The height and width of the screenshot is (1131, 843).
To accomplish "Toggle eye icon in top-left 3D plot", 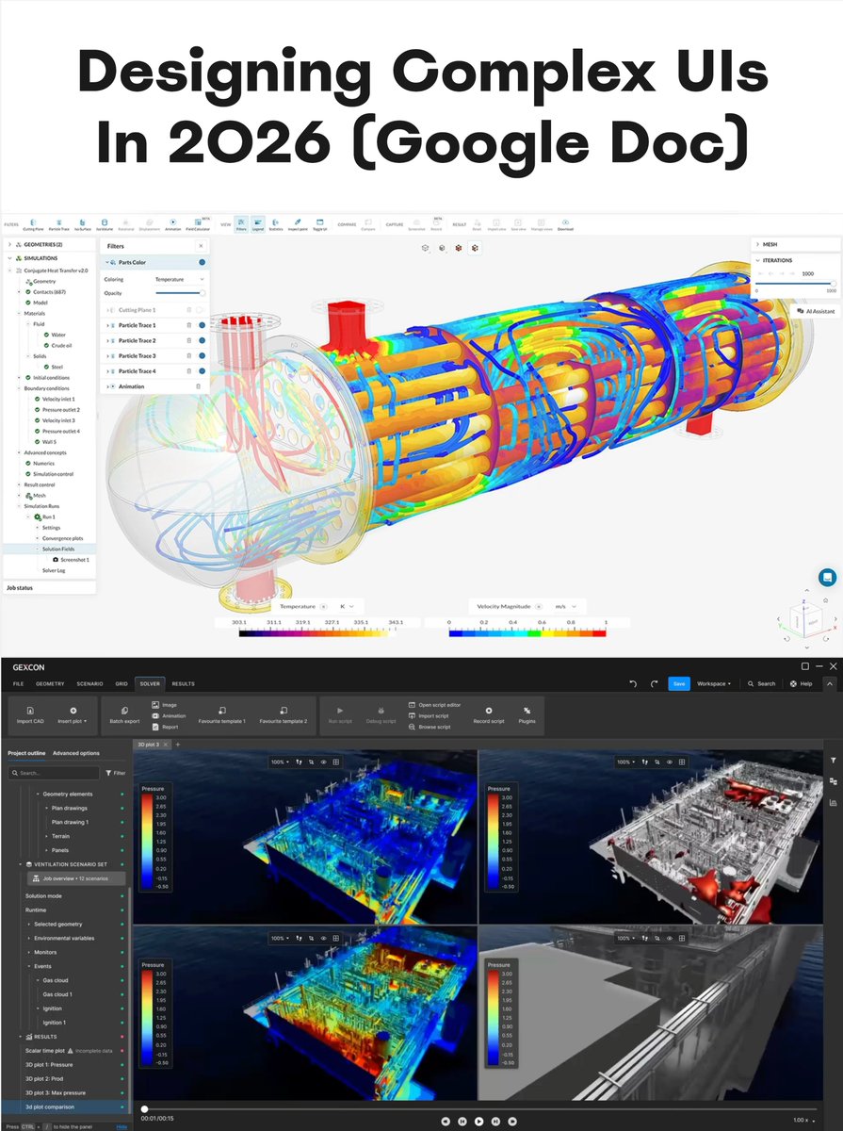I will click(323, 762).
